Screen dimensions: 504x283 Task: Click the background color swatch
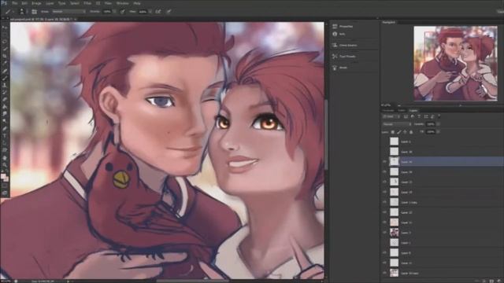[6, 179]
